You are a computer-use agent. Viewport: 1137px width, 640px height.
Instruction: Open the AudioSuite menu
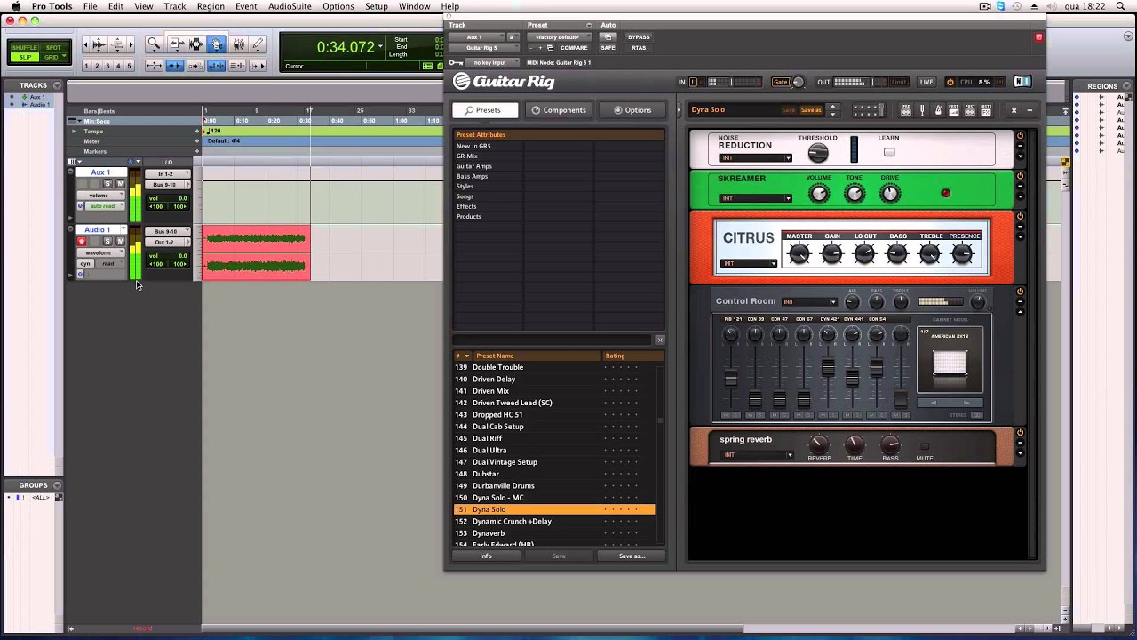pos(290,6)
